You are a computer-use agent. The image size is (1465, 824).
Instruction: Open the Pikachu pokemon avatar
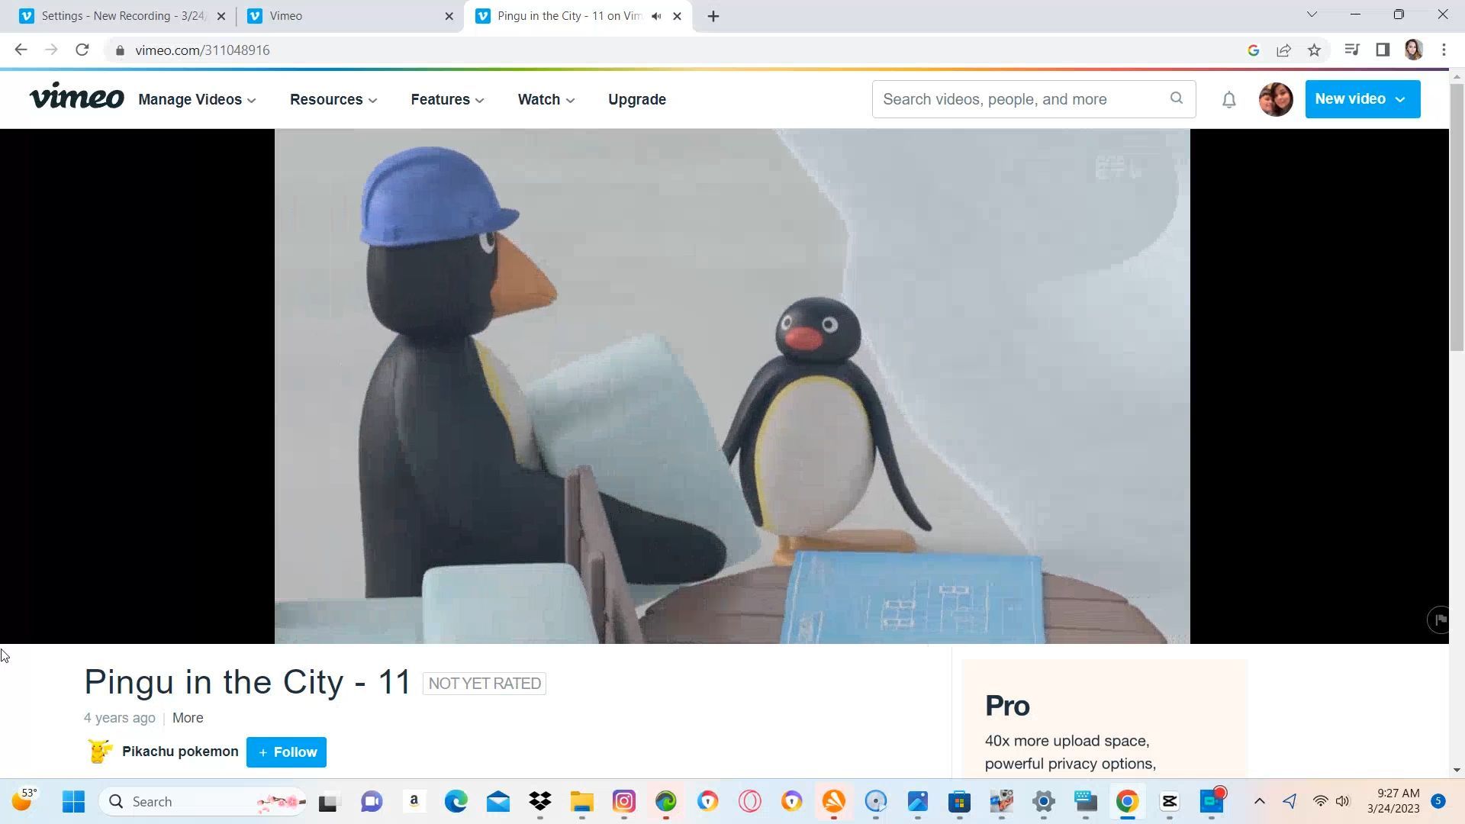[99, 752]
